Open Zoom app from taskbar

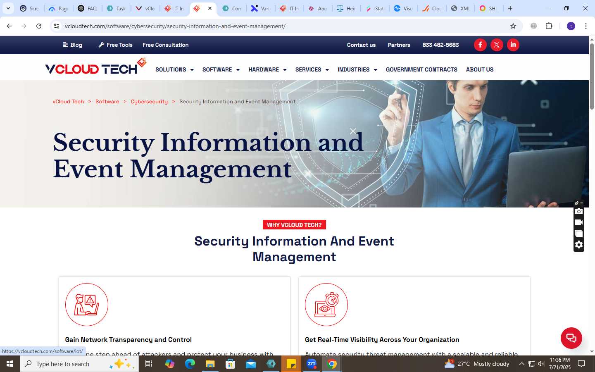click(x=312, y=364)
